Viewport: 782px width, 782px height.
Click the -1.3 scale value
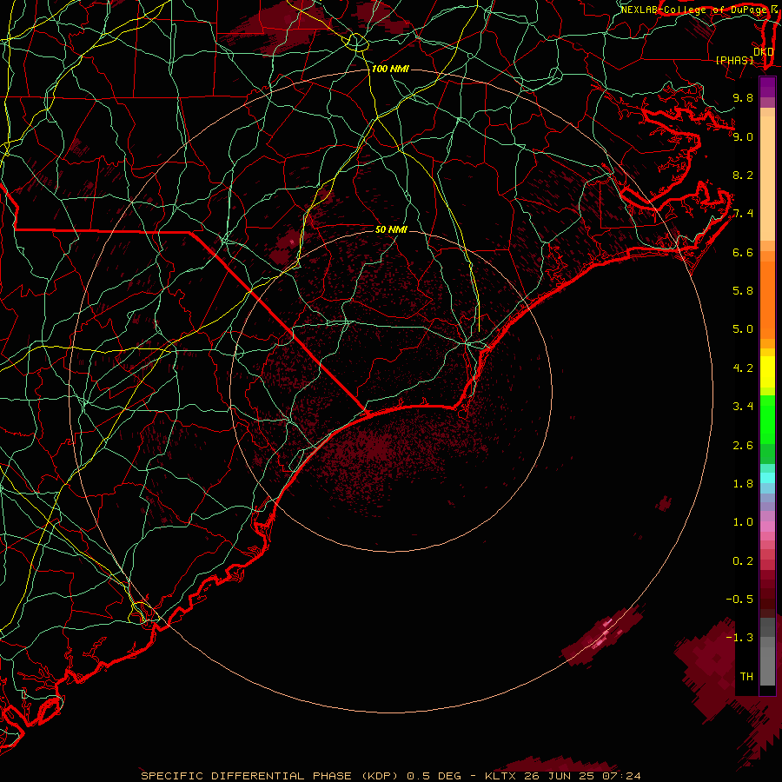[739, 638]
